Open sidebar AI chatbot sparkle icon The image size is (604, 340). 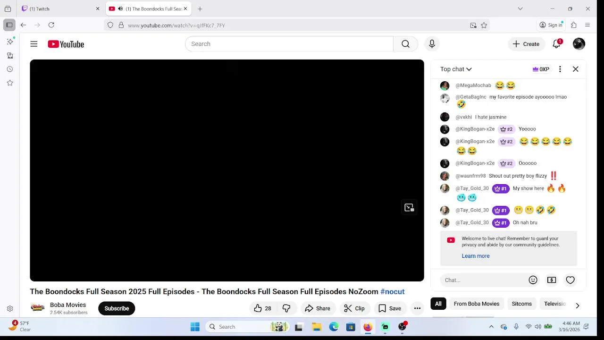(10, 42)
